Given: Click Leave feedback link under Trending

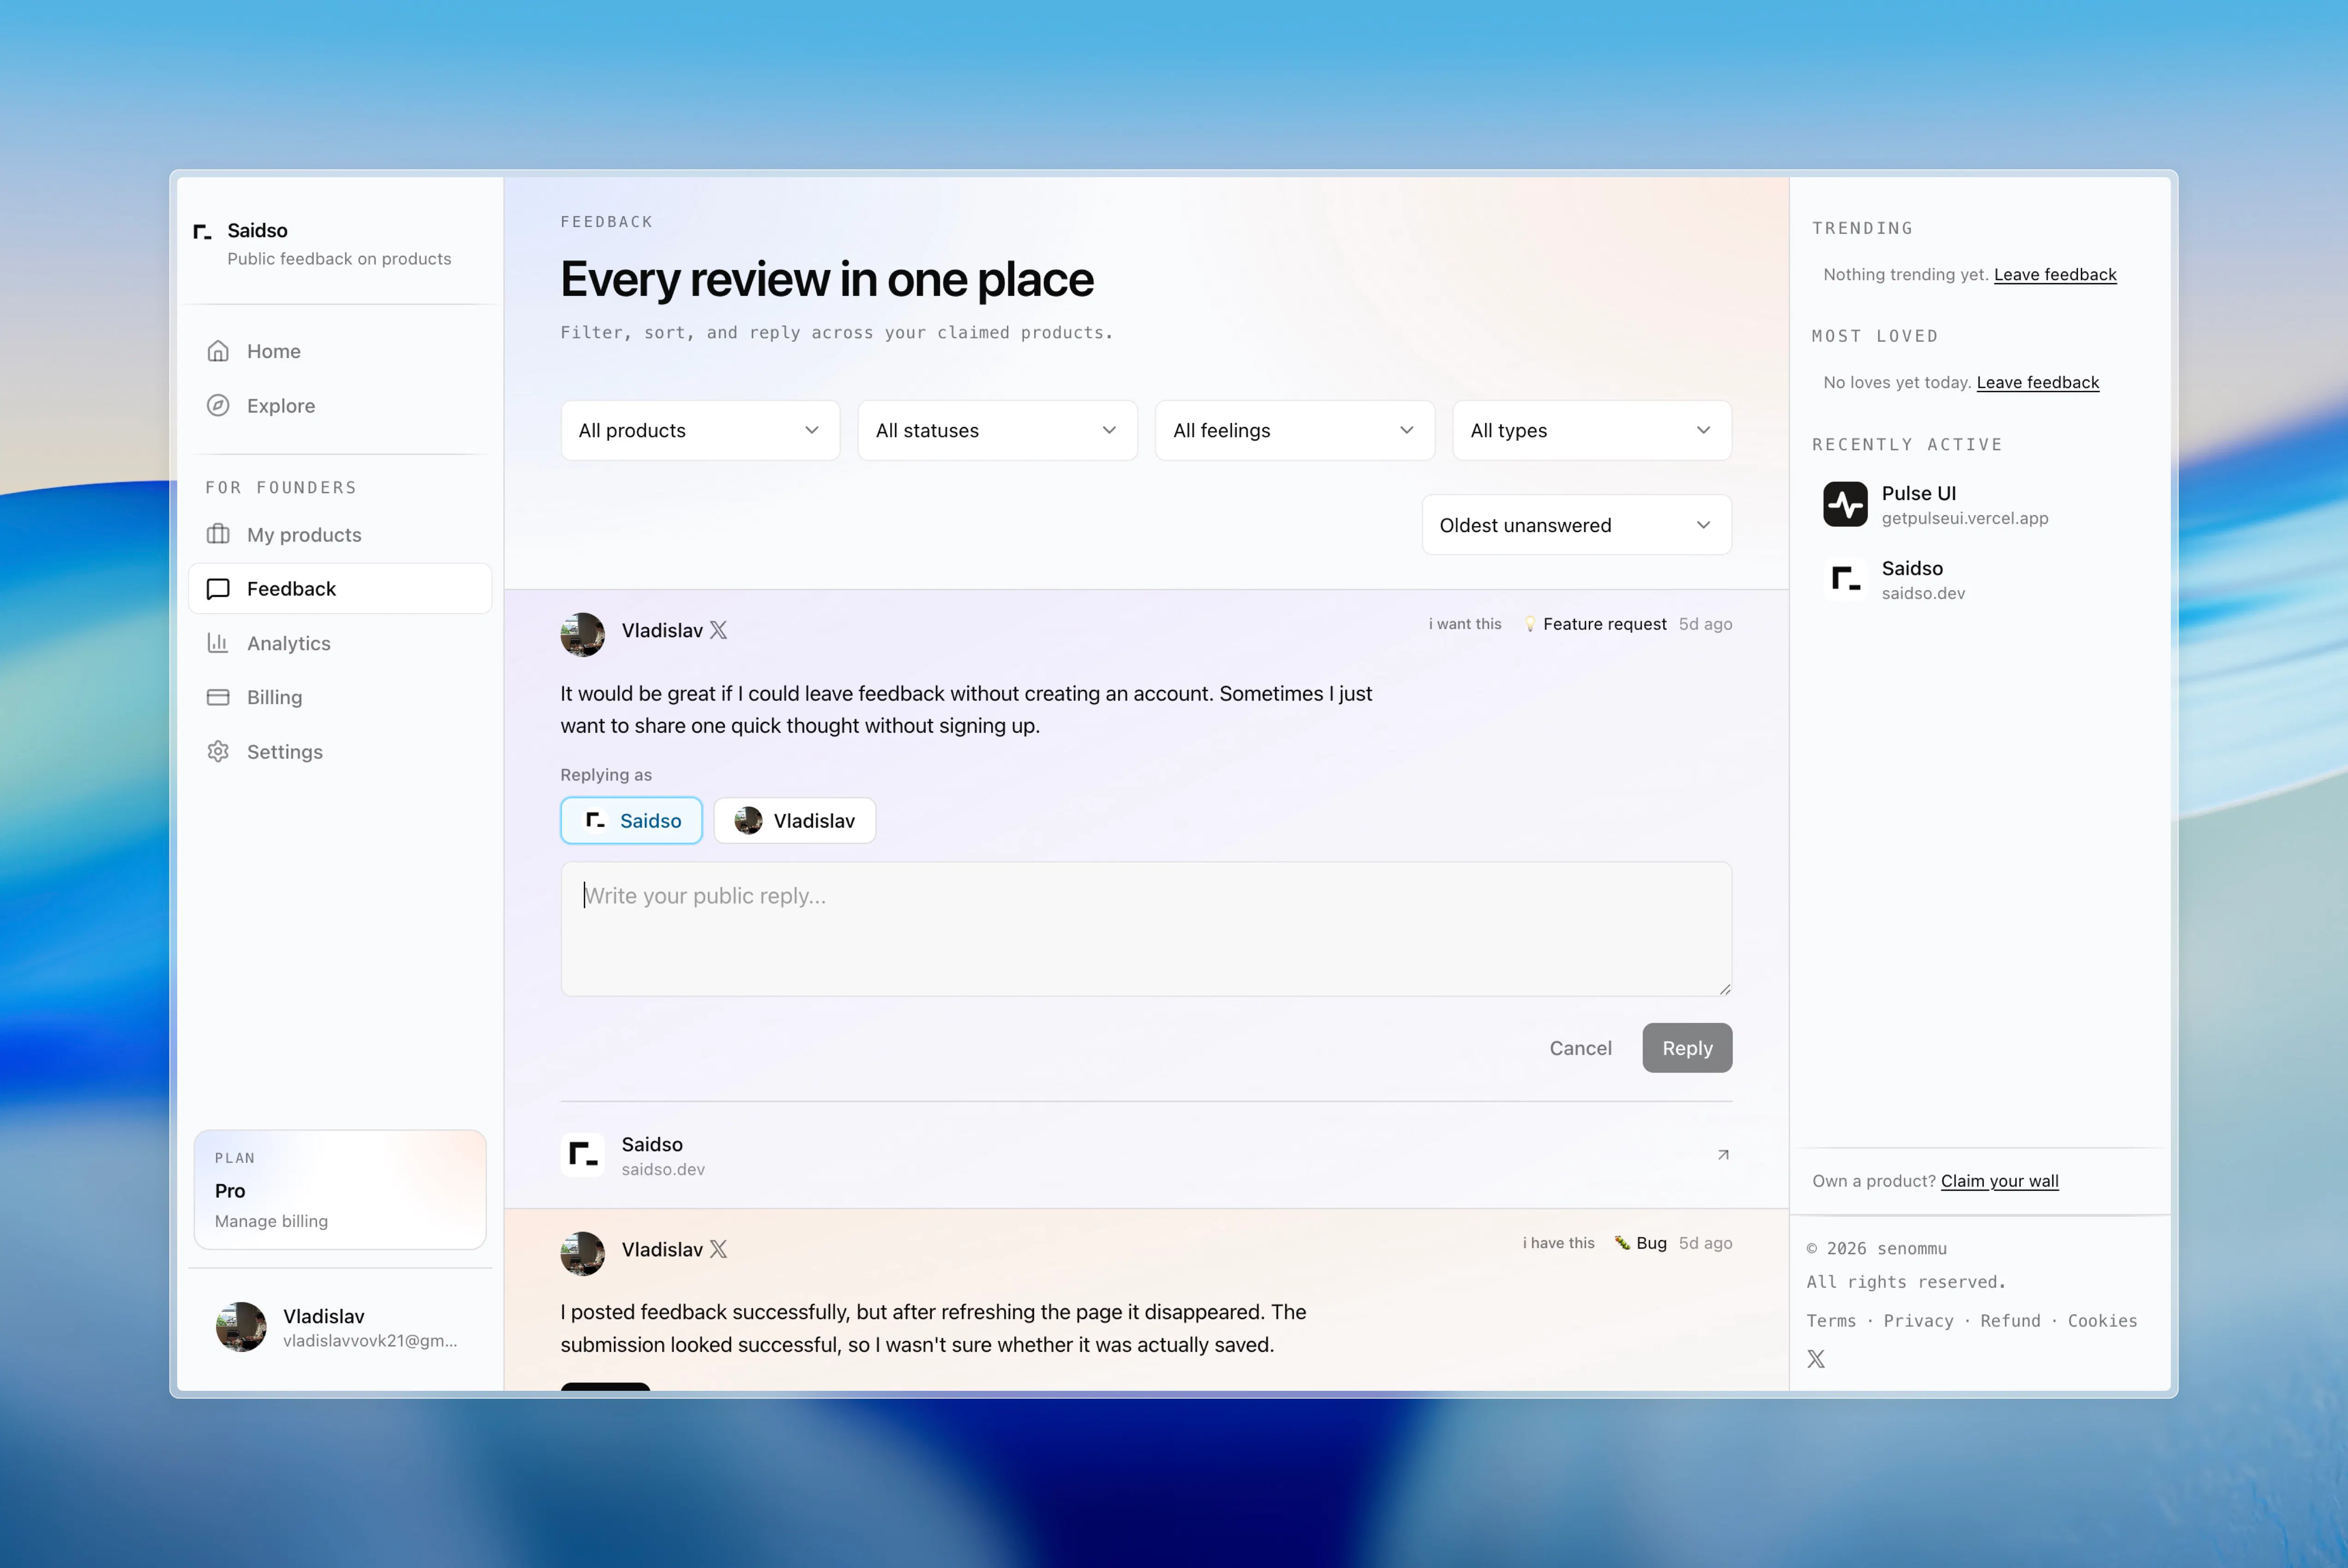Looking at the screenshot, I should click(x=2055, y=274).
